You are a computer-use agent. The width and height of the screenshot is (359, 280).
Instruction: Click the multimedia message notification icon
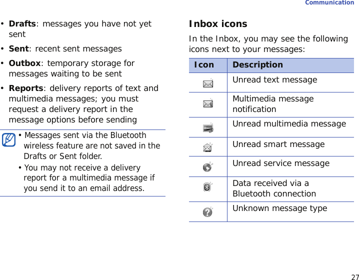click(208, 103)
